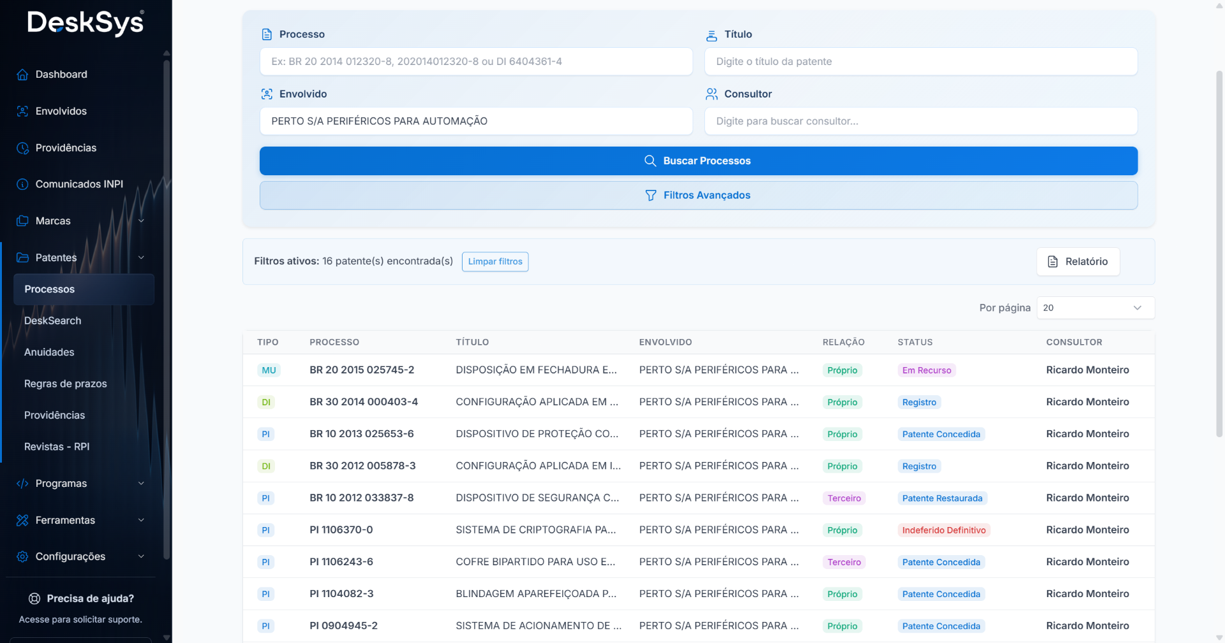Click DI badge for BR 30 2012 005878-3

point(266,466)
